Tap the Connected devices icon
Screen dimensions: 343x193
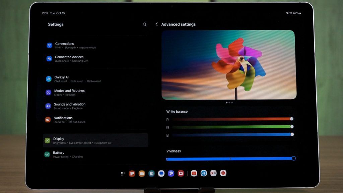pos(49,59)
